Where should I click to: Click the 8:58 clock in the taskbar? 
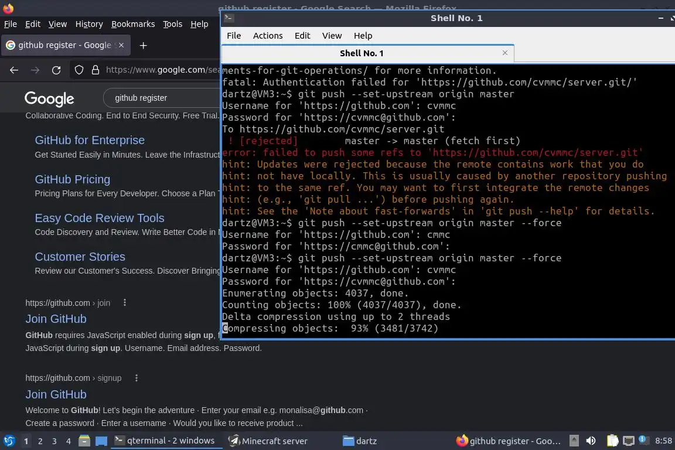[663, 441]
